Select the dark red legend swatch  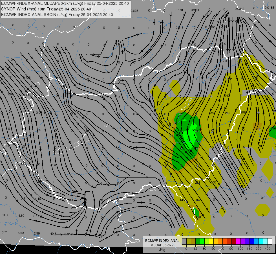point(234,241)
